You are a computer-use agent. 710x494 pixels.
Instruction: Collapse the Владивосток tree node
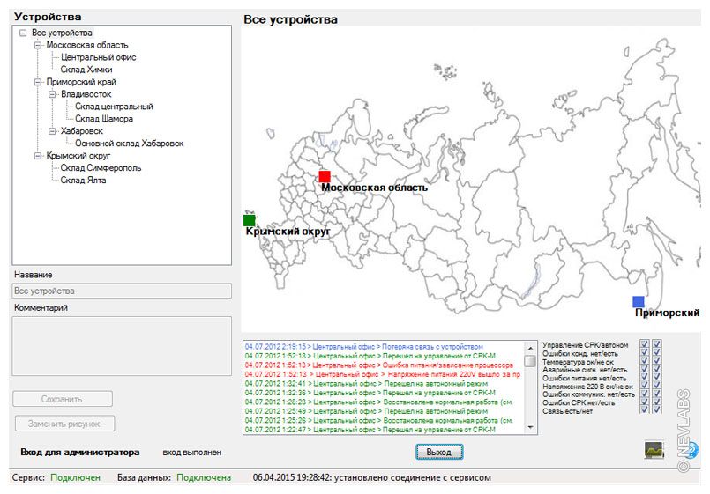pyautogui.click(x=52, y=94)
